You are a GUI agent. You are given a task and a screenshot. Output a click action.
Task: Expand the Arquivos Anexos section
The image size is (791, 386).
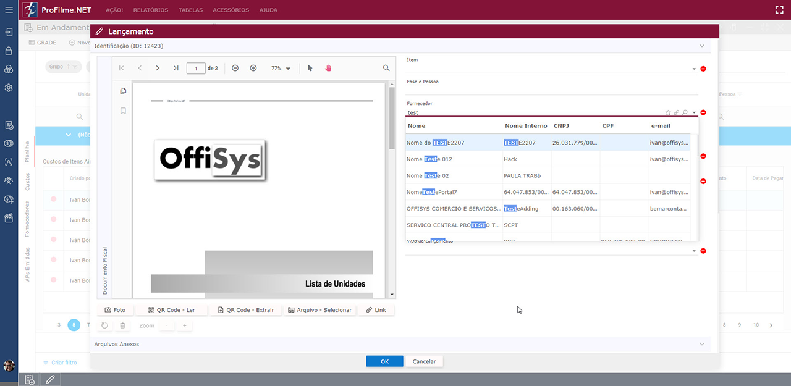tap(701, 344)
